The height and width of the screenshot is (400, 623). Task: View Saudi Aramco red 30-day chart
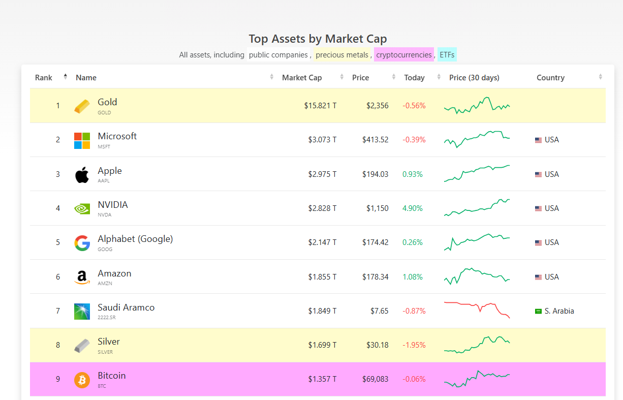477,310
